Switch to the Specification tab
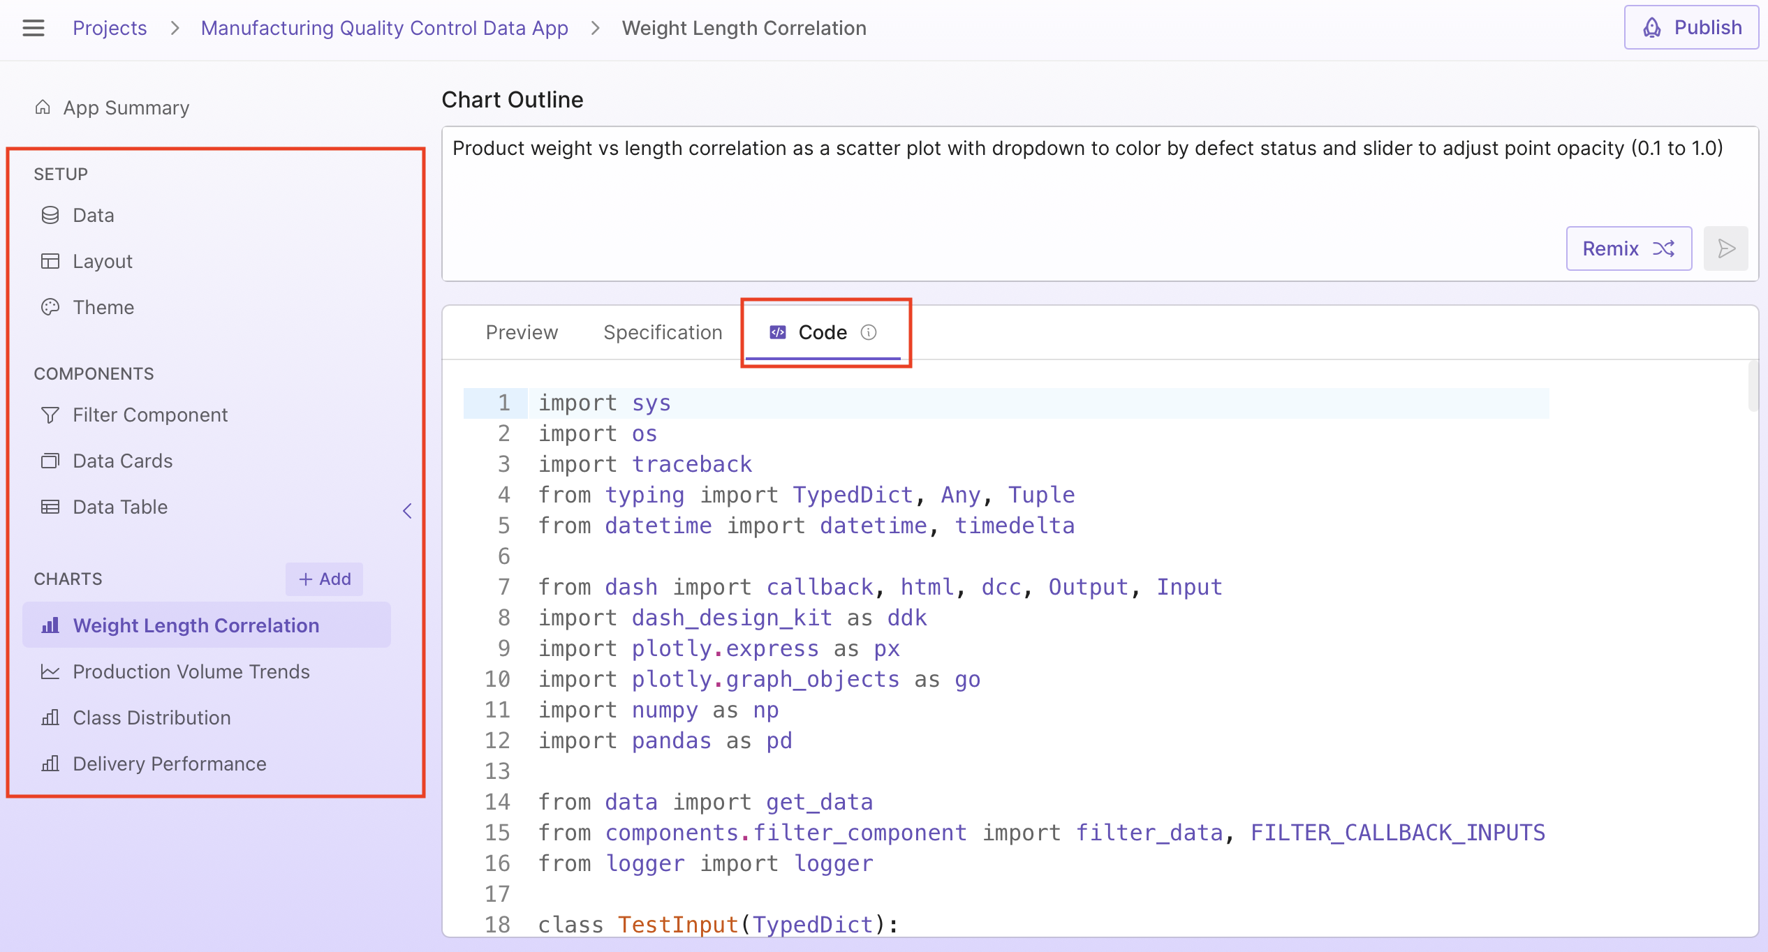Screen dimensions: 1768x952 click(x=663, y=332)
